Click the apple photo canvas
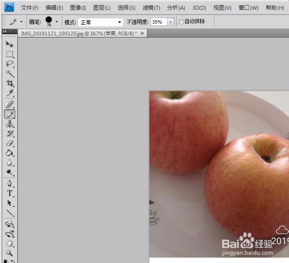Image resolution: width=289 pixels, height=263 pixels. [219, 174]
